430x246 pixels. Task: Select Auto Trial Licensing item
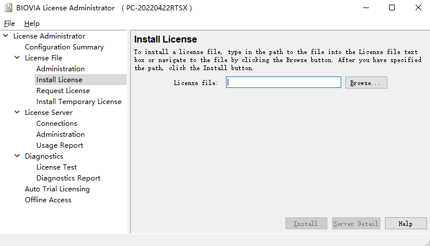[57, 189]
